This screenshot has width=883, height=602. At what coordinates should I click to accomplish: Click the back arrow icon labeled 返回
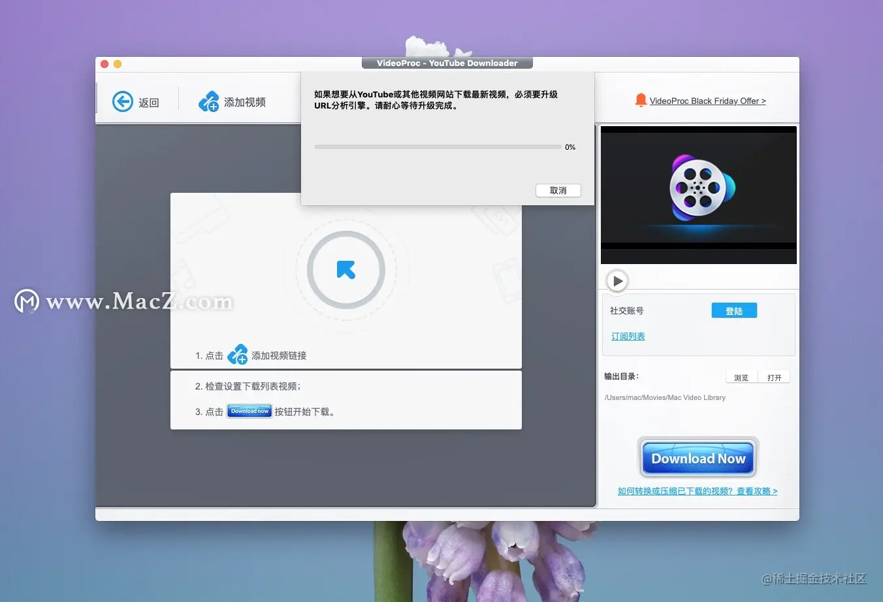(x=123, y=102)
